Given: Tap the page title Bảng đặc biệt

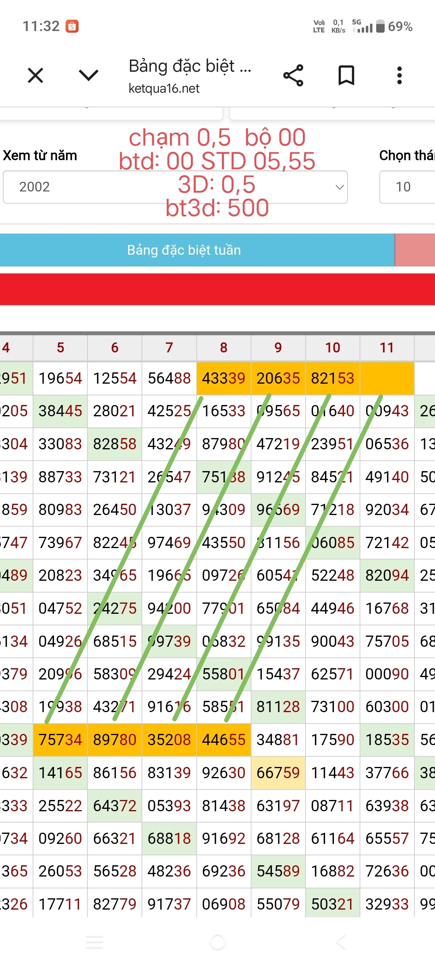Looking at the screenshot, I should coord(190,66).
